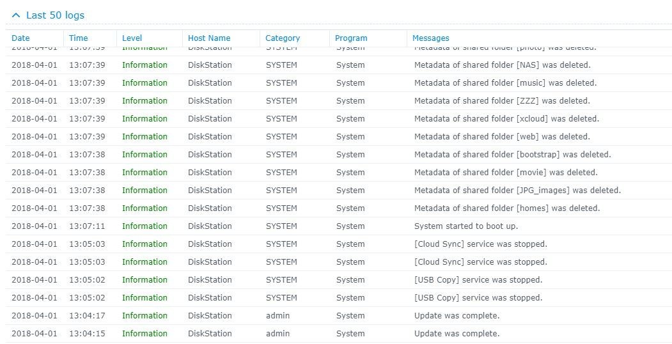Image resolution: width=672 pixels, height=344 pixels.
Task: Click the 13:04:17 time cell
Action: coord(87,316)
